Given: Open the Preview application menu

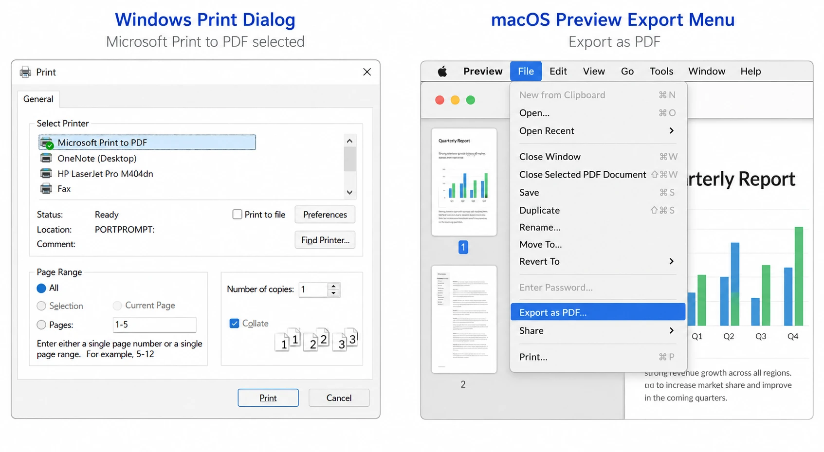Looking at the screenshot, I should [483, 72].
